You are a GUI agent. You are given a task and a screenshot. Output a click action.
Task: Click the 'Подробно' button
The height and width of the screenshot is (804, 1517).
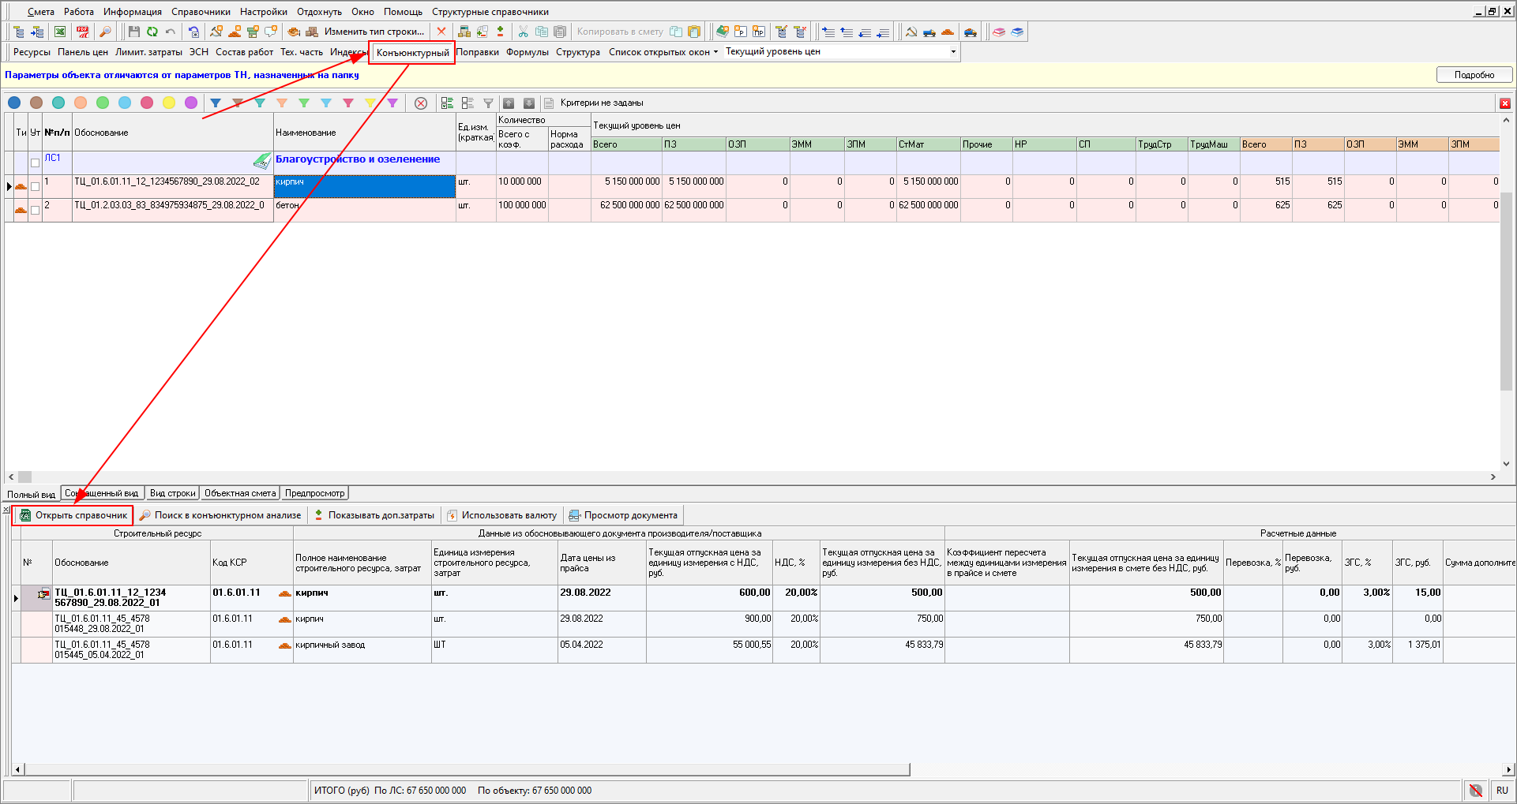click(1474, 75)
